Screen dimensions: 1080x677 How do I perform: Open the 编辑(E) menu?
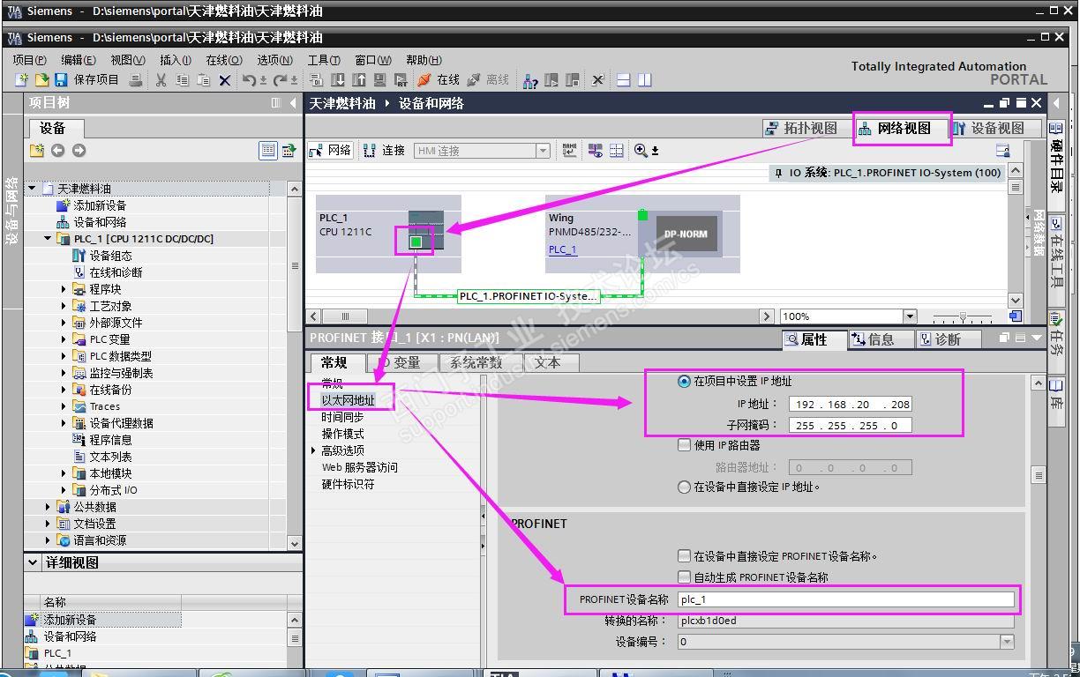point(79,60)
